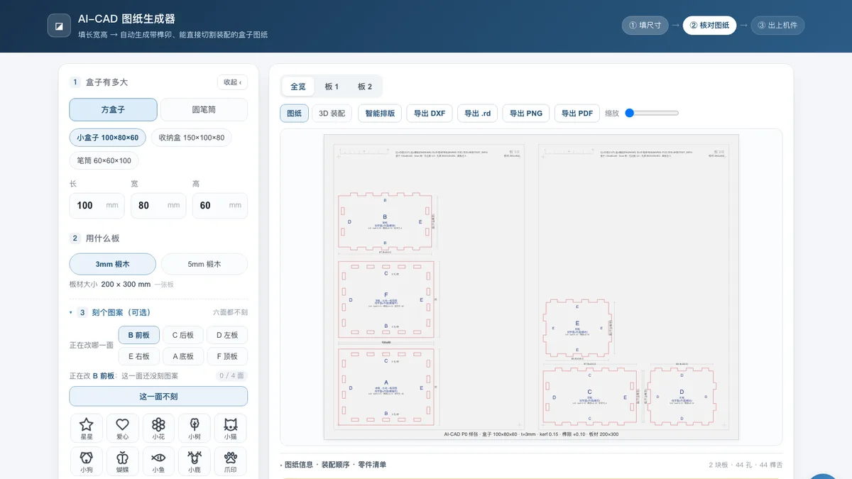Viewport: 852px width, 479px height.
Task: Select B 前板 face
Action: (138, 335)
